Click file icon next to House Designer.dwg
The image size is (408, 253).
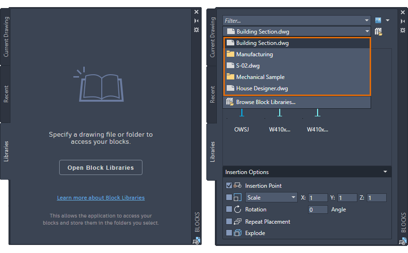click(231, 88)
